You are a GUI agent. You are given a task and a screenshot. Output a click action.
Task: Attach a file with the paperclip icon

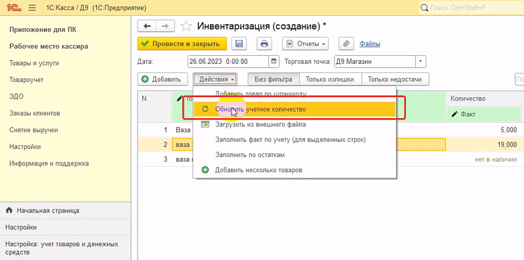(x=346, y=44)
